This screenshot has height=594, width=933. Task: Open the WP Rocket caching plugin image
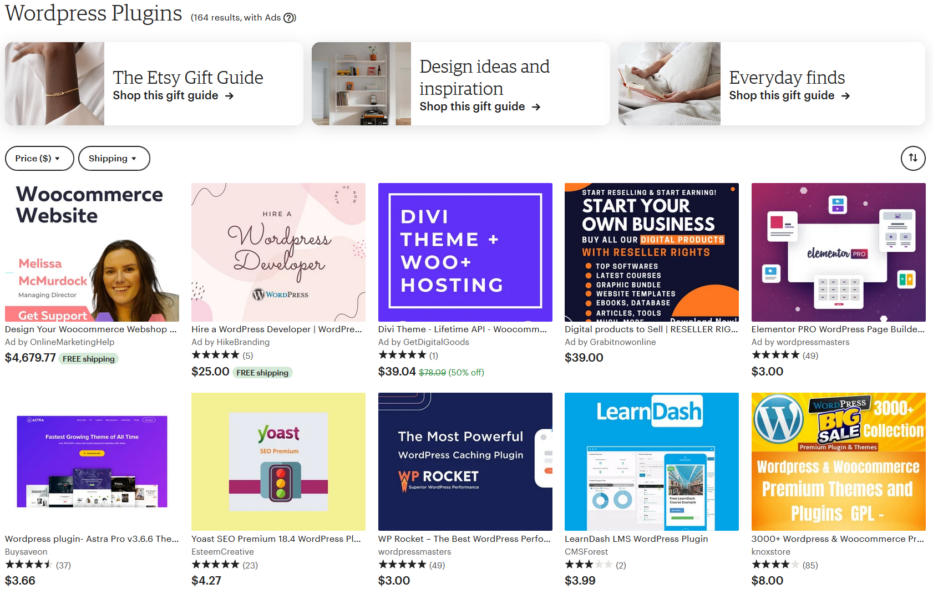(465, 461)
